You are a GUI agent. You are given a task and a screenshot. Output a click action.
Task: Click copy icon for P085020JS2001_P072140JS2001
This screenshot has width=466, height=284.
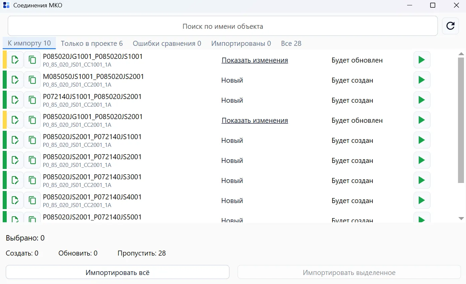tap(32, 160)
